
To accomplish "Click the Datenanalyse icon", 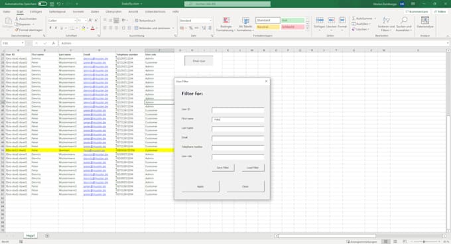I will click(425, 21).
